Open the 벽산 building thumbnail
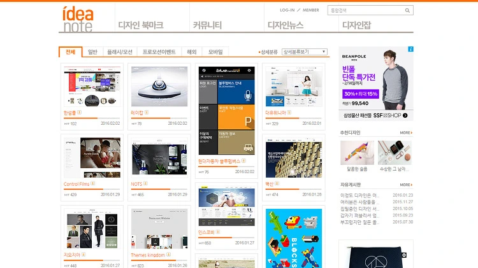 294,157
